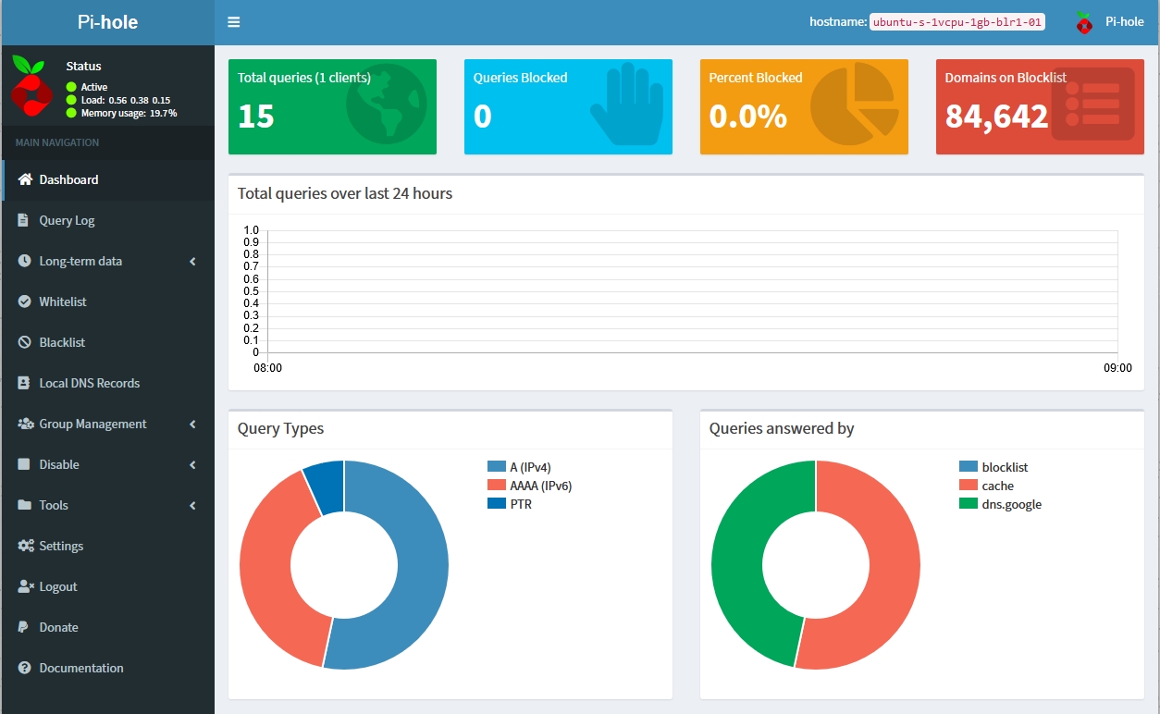1160x714 pixels.
Task: Open the Settings page
Action: click(x=107, y=546)
